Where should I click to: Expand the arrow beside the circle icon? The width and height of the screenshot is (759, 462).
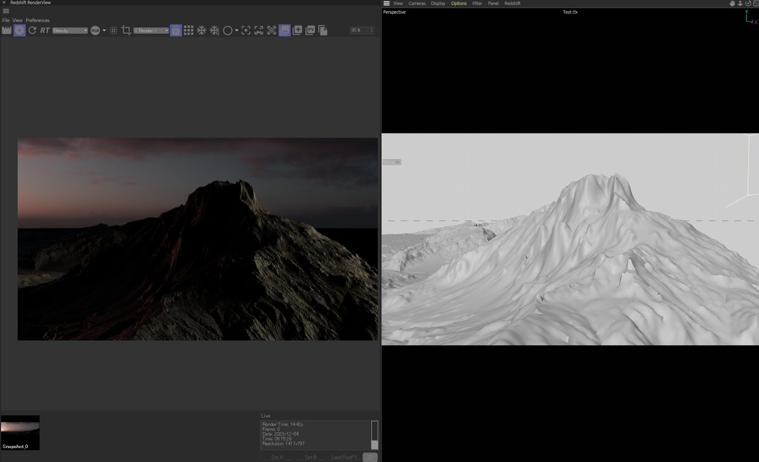[237, 30]
